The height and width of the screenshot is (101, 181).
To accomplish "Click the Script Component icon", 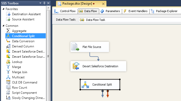I will (x=8, y=92).
